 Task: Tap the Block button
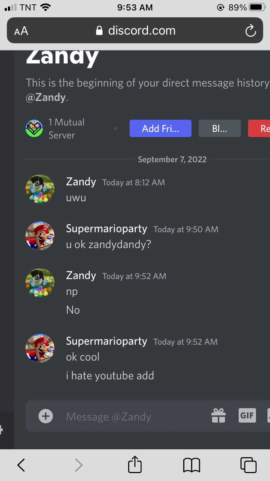[220, 128]
